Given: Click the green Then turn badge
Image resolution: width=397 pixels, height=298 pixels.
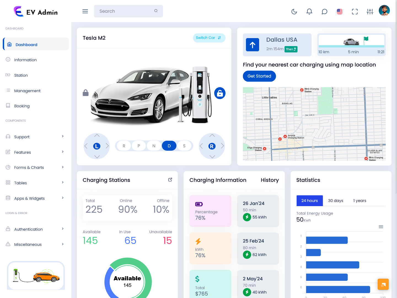Looking at the screenshot, I should pyautogui.click(x=291, y=49).
